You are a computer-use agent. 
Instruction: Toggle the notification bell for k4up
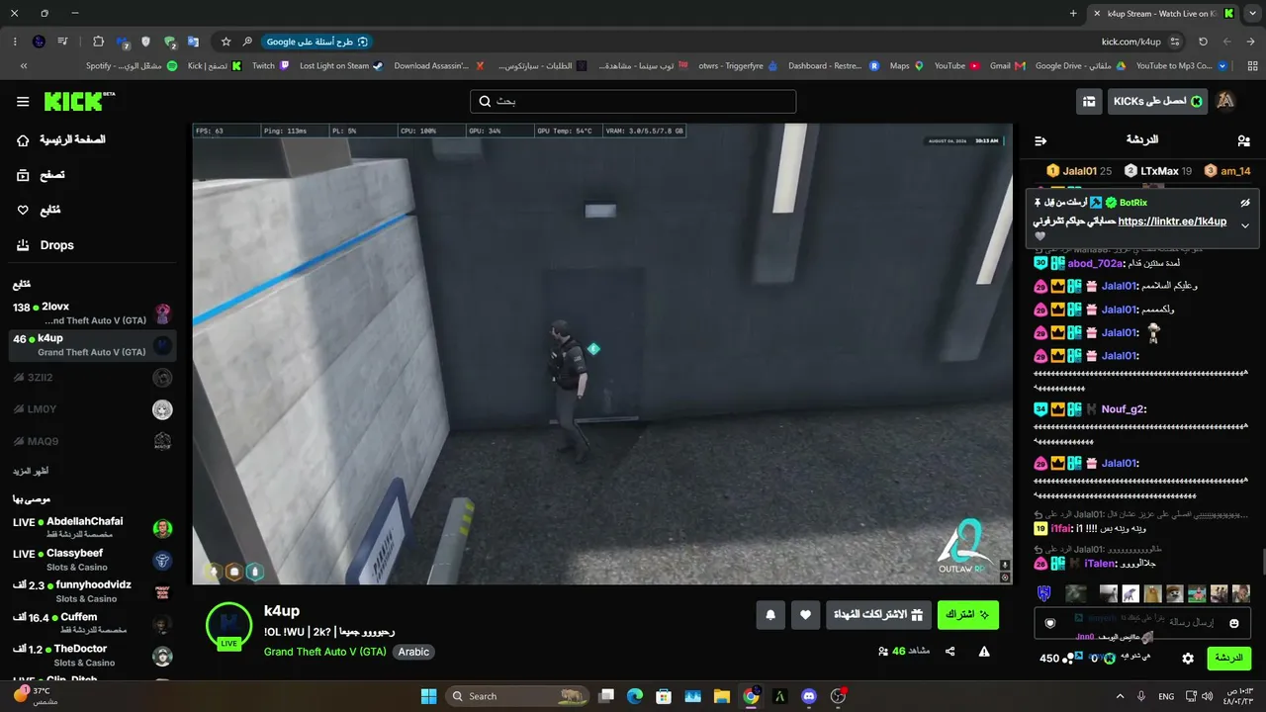[770, 615]
